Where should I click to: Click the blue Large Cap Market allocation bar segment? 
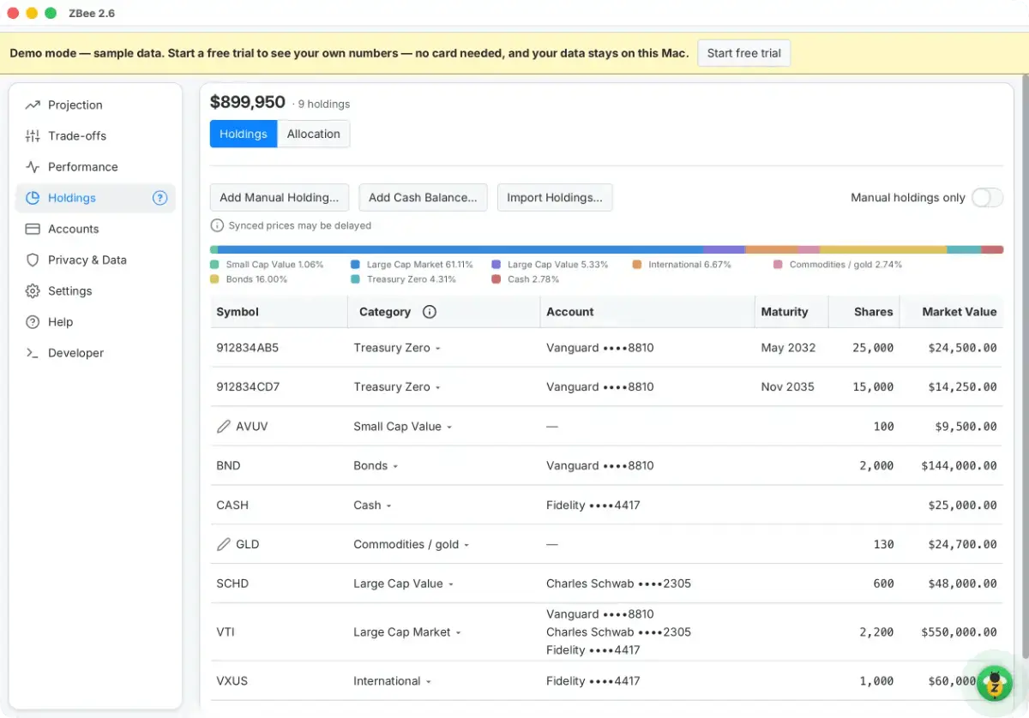point(460,249)
